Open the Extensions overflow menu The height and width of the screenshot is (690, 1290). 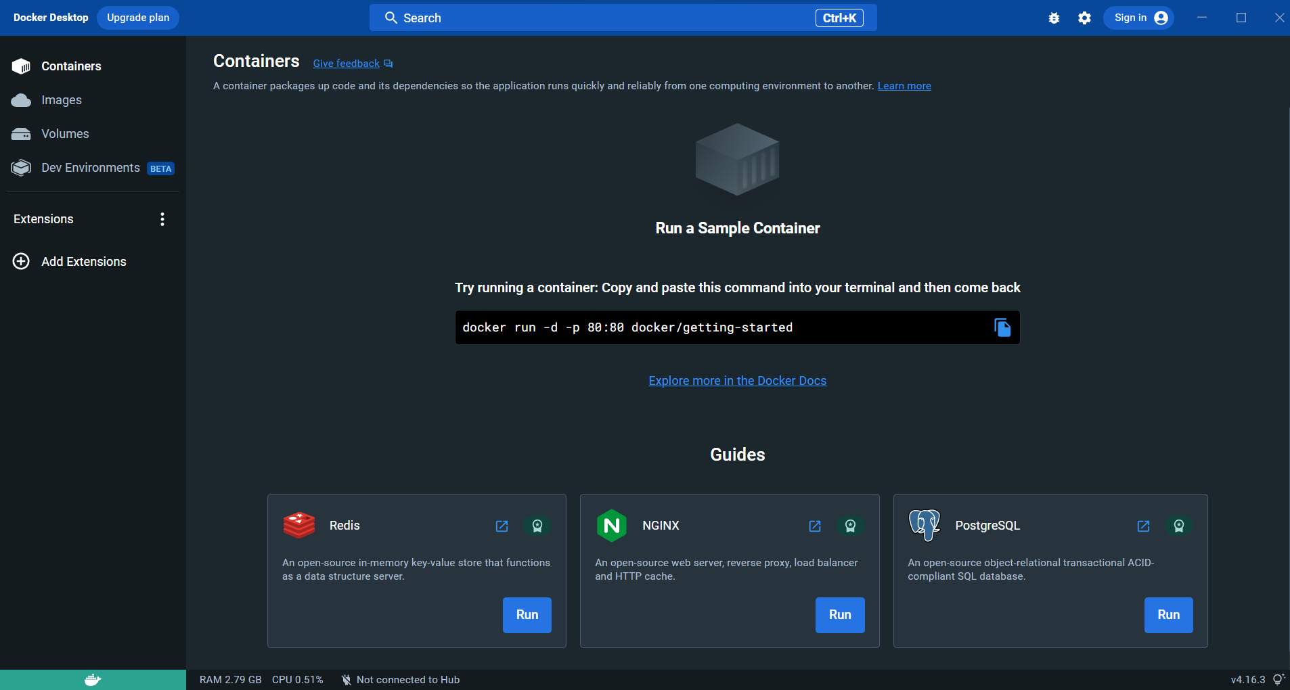[162, 218]
